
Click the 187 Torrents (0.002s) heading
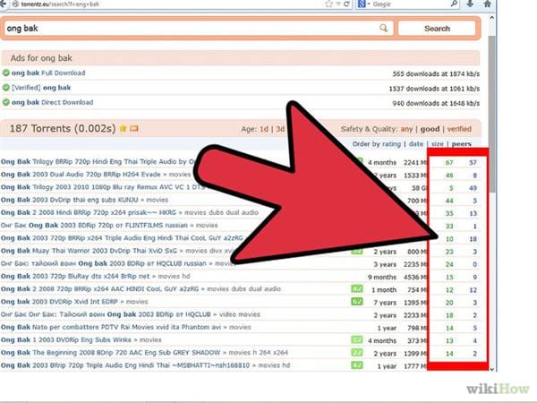click(x=63, y=128)
